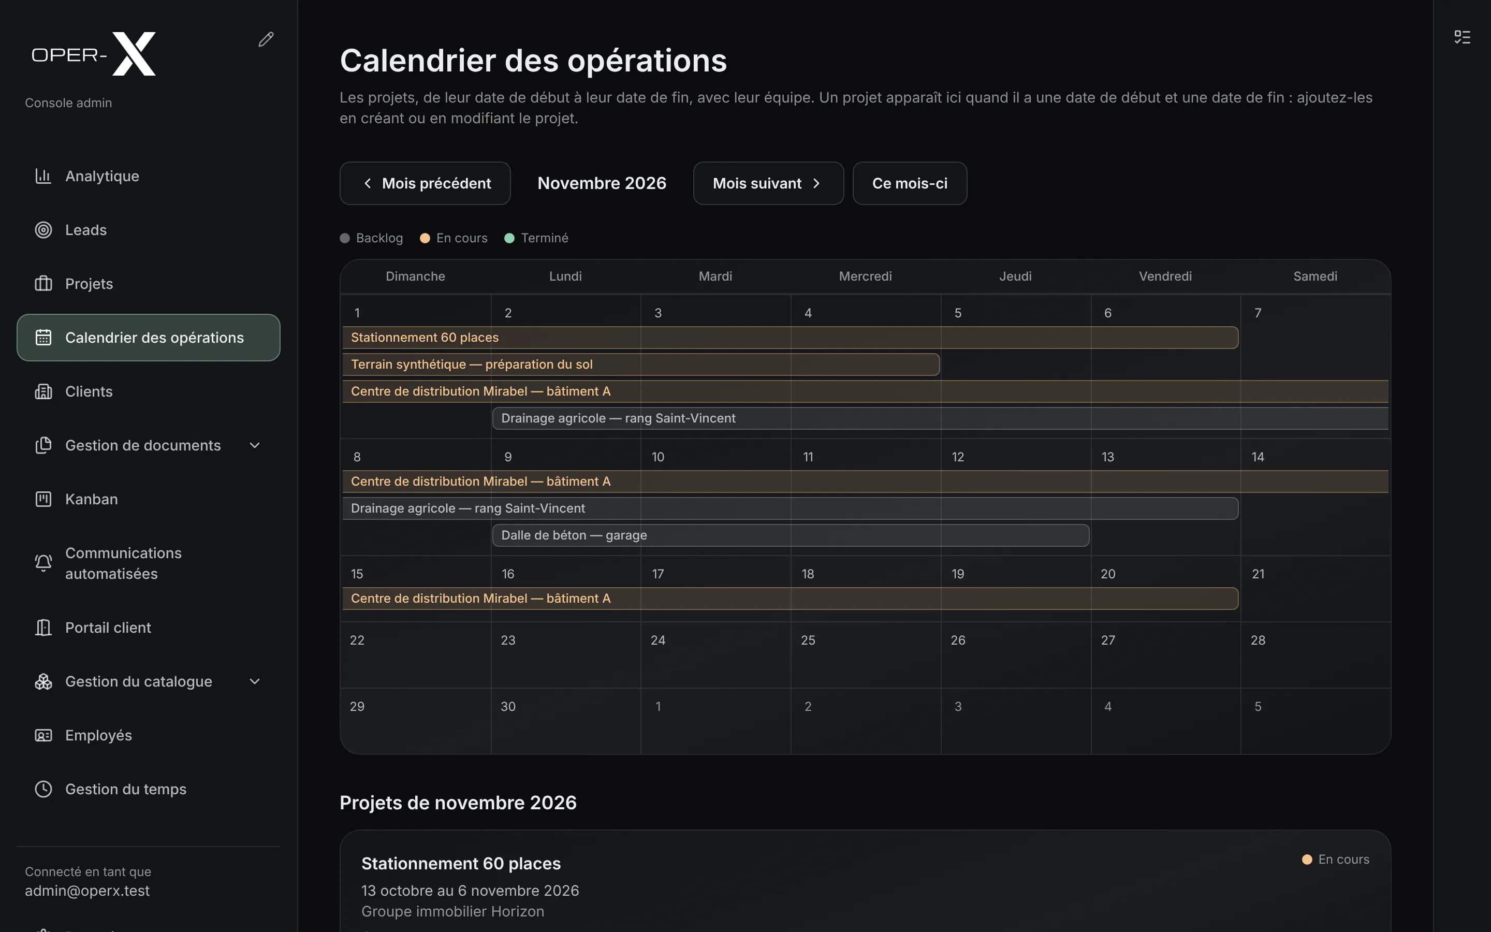
Task: Select day 30 in the calendar
Action: pyautogui.click(x=565, y=721)
